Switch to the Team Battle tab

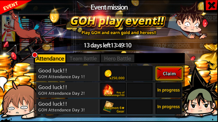coord(83,59)
